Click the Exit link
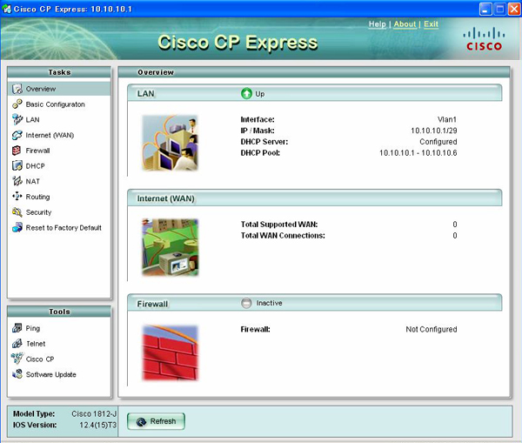 tap(431, 24)
